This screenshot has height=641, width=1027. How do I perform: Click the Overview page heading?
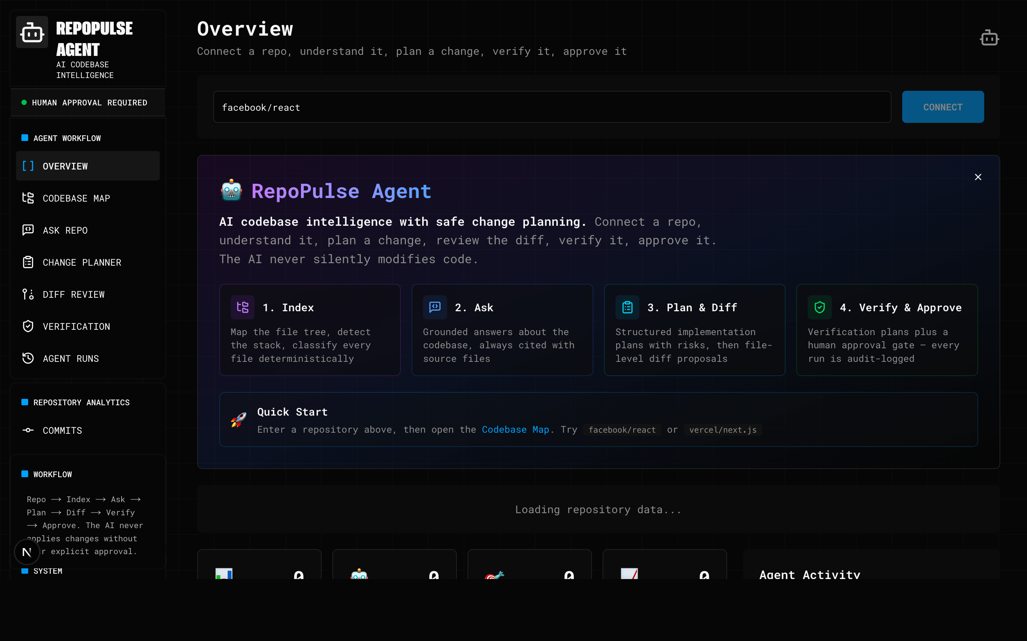click(245, 28)
